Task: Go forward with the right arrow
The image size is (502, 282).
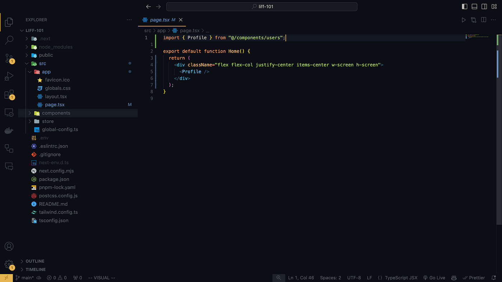Action: pyautogui.click(x=158, y=6)
